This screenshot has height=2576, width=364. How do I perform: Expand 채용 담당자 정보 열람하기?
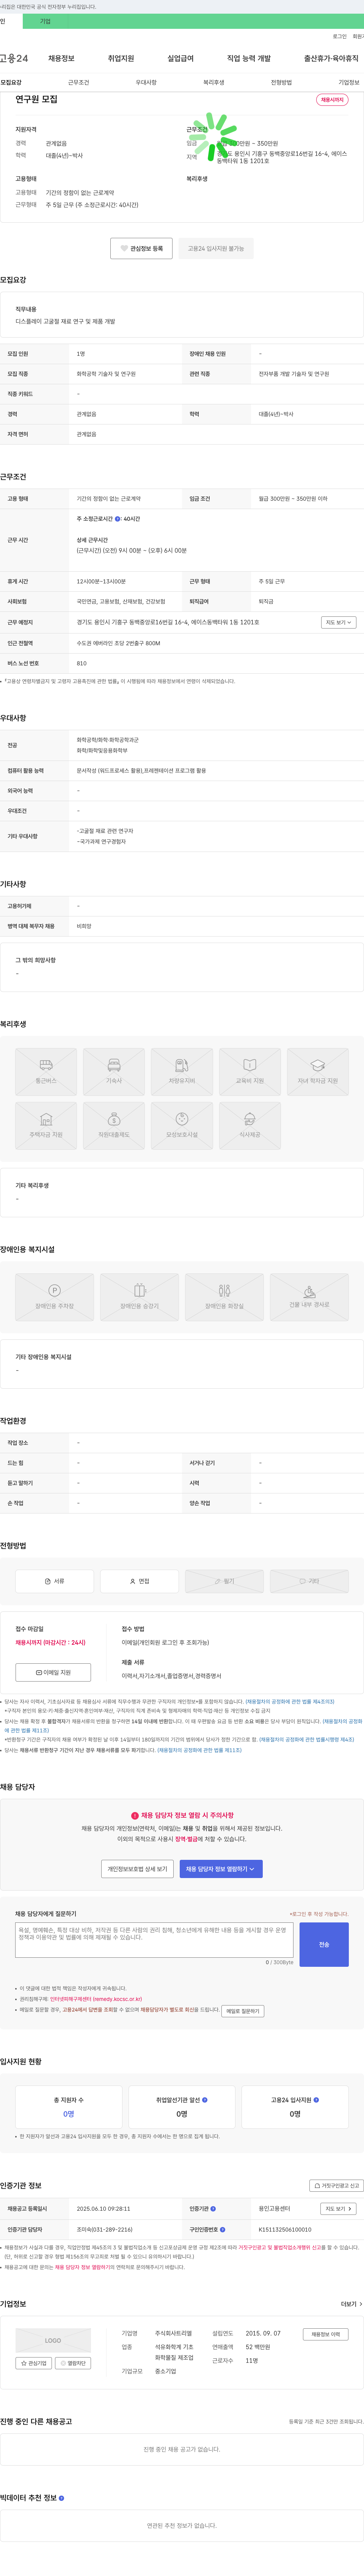pos(221,1868)
